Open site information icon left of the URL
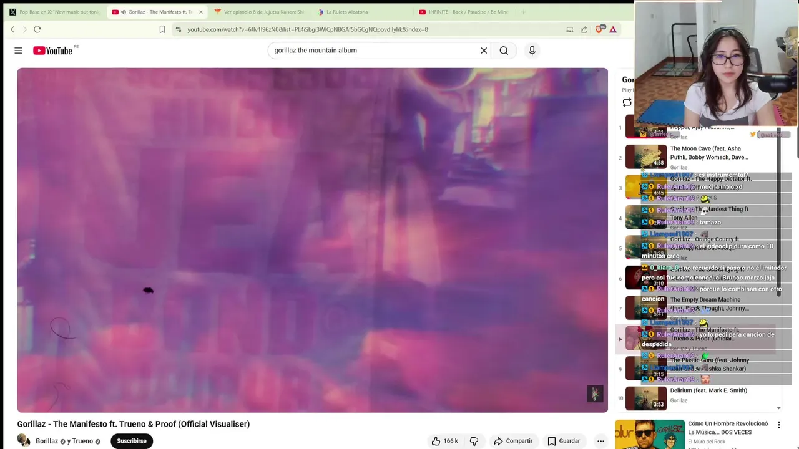 pos(179,29)
